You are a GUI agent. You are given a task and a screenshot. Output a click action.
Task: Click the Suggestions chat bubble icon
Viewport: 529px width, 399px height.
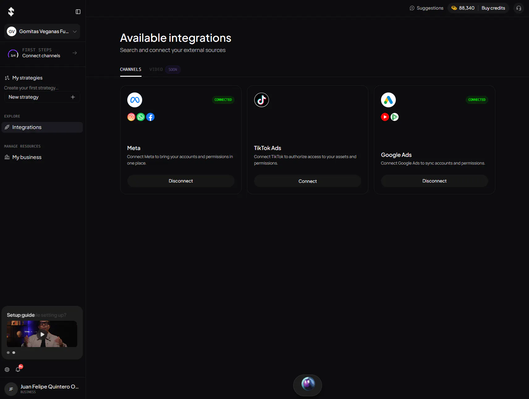tap(412, 8)
